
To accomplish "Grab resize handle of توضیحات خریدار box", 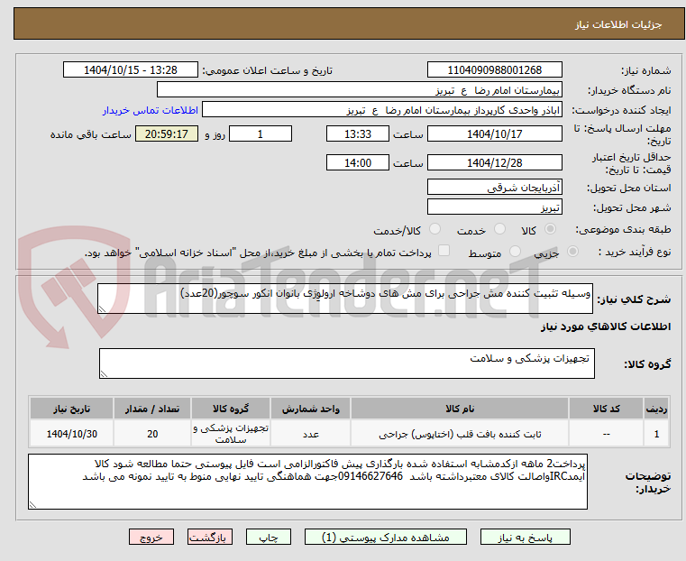I will (32, 504).
